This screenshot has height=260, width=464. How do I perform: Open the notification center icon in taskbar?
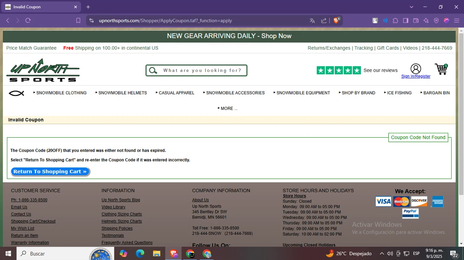coord(454,254)
